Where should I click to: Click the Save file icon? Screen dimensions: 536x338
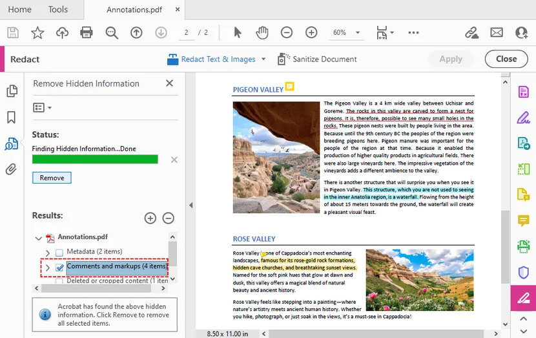click(13, 33)
